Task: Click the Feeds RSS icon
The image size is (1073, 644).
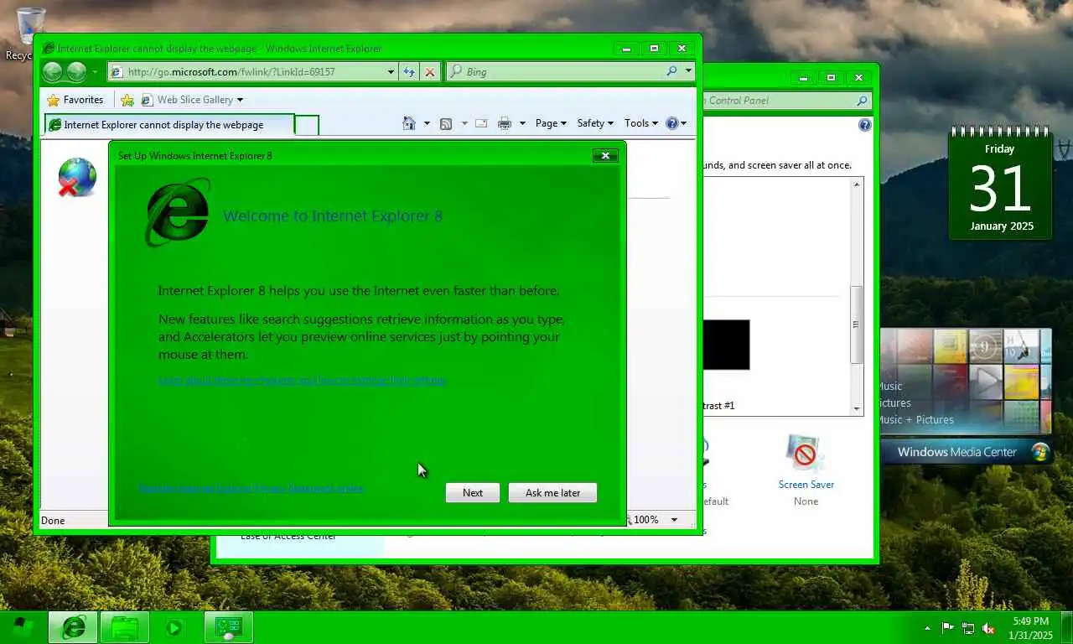Action: [x=446, y=123]
